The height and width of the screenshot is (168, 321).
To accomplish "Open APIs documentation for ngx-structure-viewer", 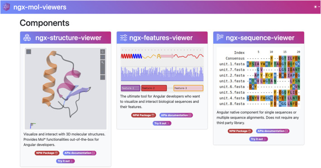I will [79, 153].
